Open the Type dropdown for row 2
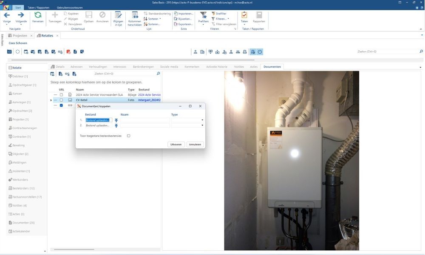 tap(202, 125)
